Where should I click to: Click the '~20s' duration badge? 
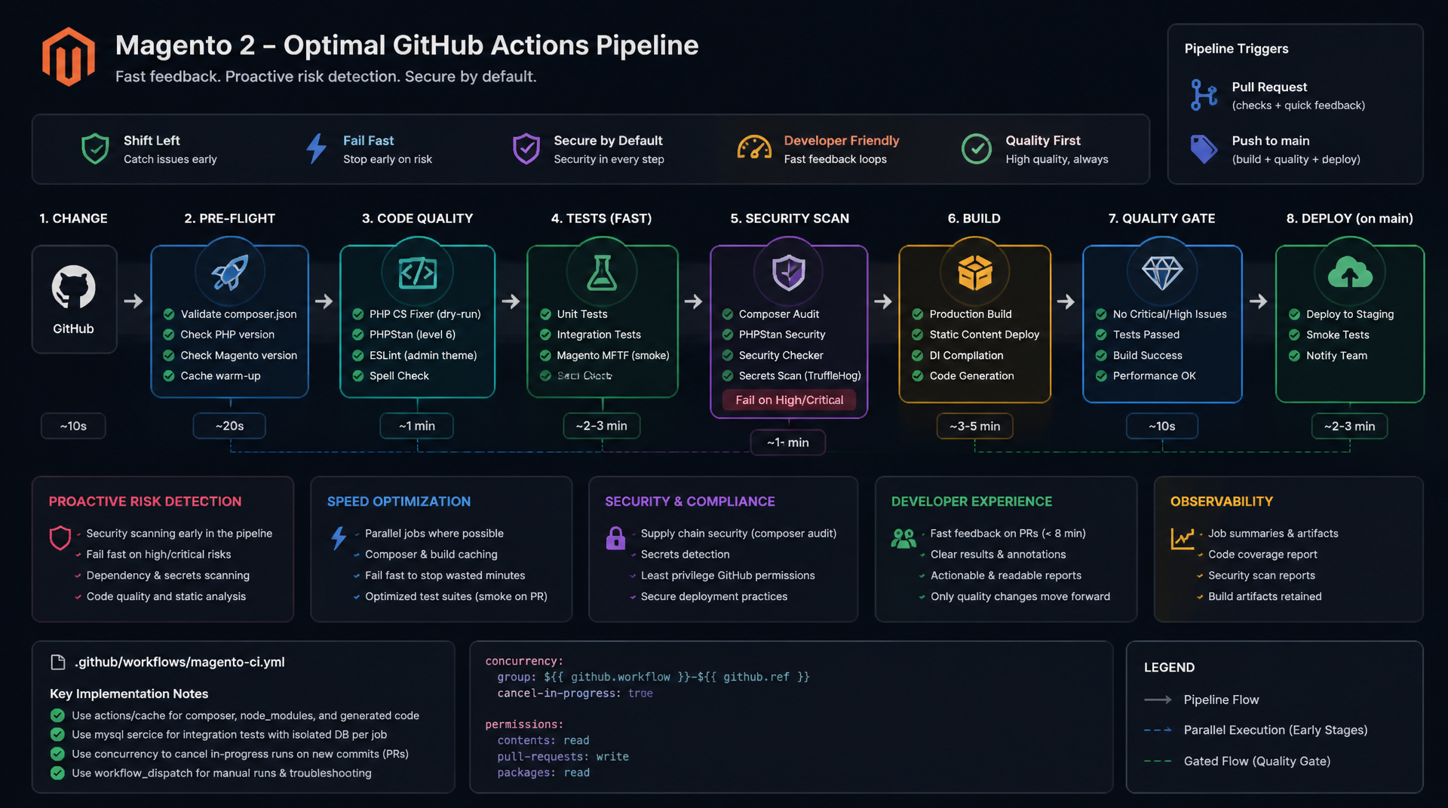(x=229, y=426)
